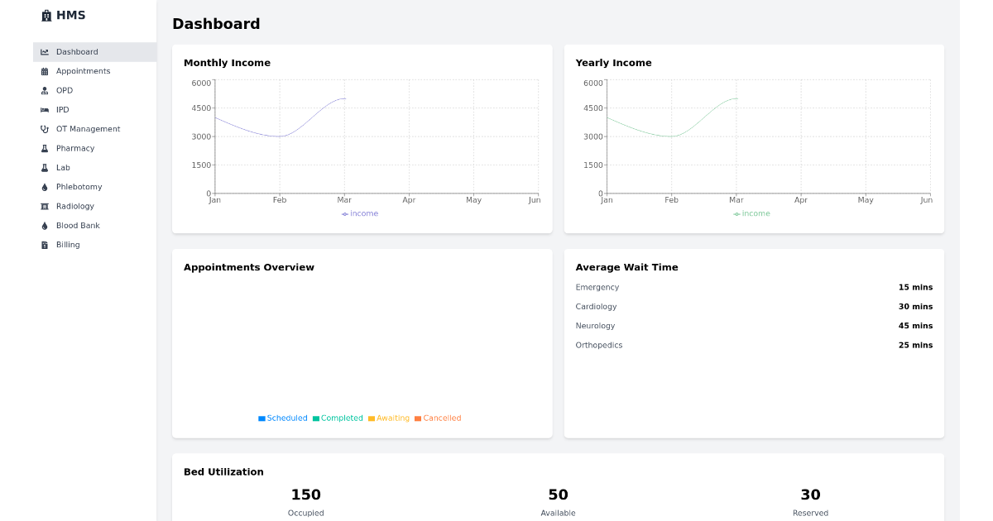Open OPD section via its patient icon
This screenshot has height=521, width=993.
click(x=44, y=90)
